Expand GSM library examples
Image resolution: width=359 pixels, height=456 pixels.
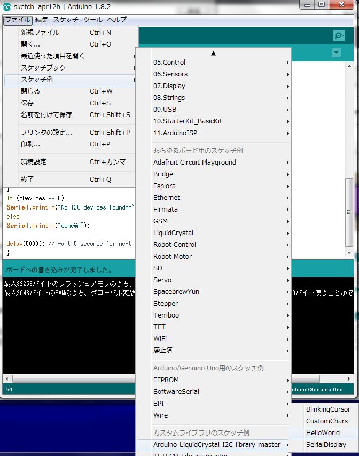point(214,221)
